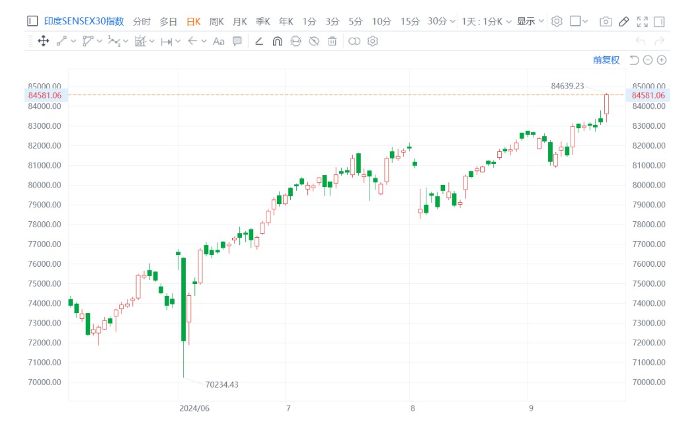Click the undo arrow in drawing toolbar
This screenshot has width=677, height=428.
click(x=640, y=41)
